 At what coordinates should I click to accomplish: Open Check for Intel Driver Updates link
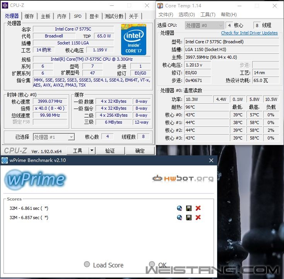pyautogui.click(x=249, y=33)
